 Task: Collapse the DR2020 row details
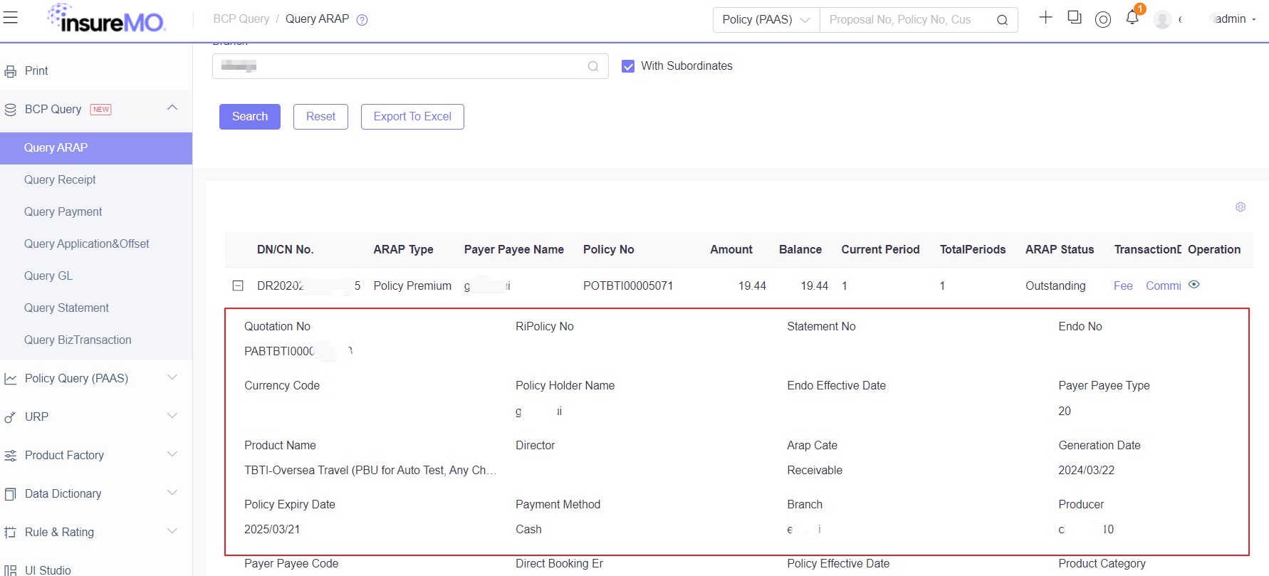(x=238, y=286)
